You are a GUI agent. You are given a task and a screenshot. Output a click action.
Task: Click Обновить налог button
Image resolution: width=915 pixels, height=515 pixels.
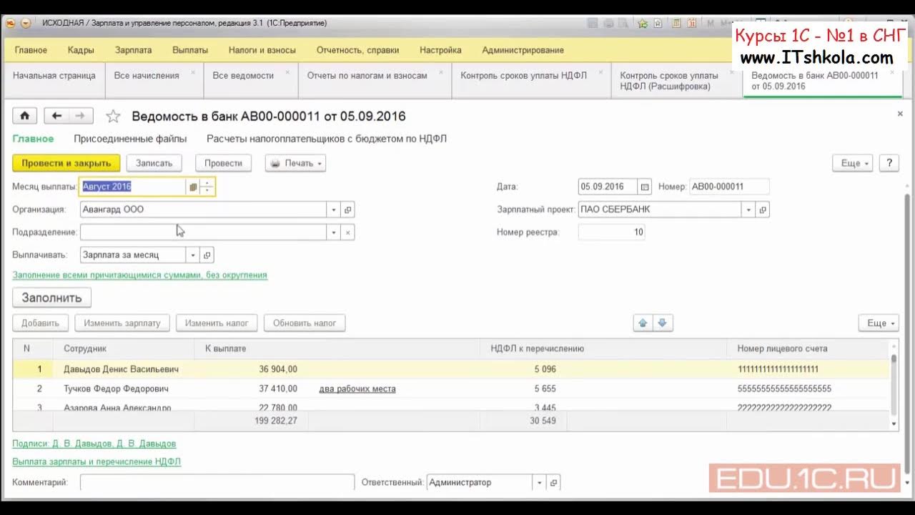305,323
